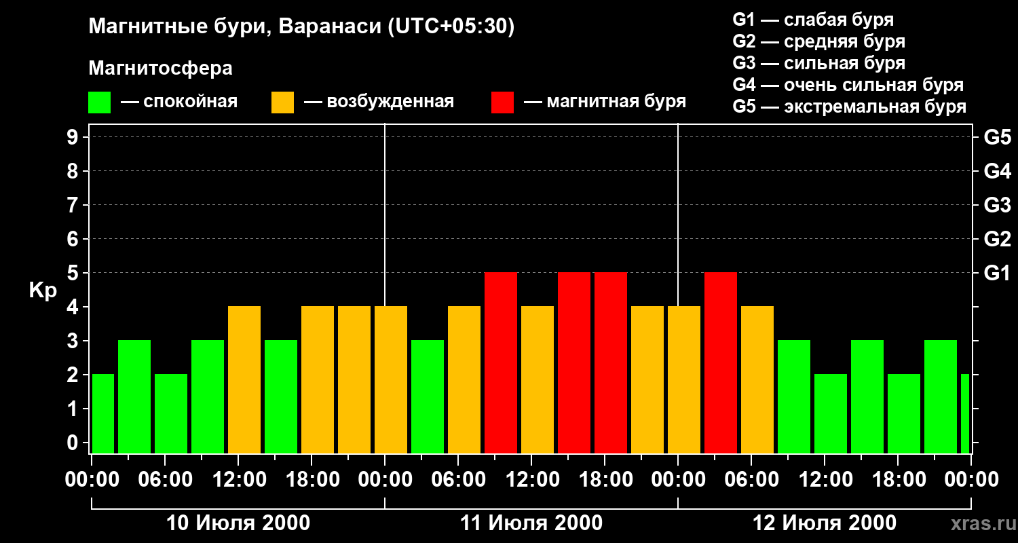Click the green Kp 3 bar near 09:00 on 12 July

794,396
